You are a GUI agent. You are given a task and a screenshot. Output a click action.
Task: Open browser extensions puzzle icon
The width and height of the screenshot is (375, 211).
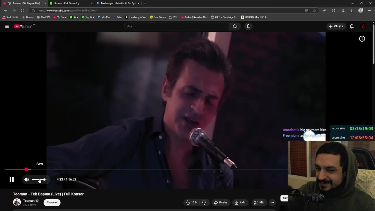(x=333, y=11)
